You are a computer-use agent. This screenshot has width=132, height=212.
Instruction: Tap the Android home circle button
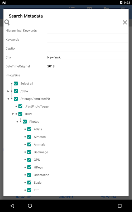click(30, 206)
